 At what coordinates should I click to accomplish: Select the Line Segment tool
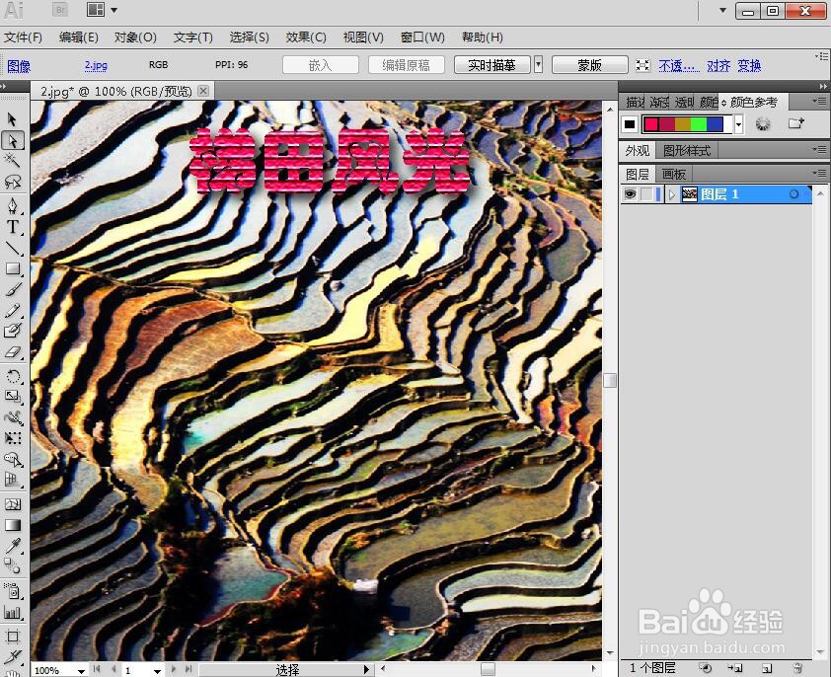pos(13,248)
